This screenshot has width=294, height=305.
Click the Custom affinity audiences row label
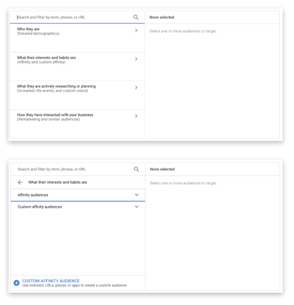39,207
